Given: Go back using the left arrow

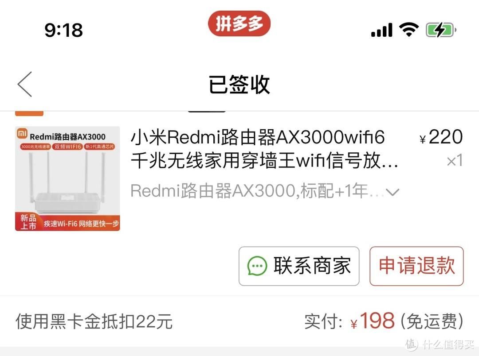Looking at the screenshot, I should pos(25,84).
